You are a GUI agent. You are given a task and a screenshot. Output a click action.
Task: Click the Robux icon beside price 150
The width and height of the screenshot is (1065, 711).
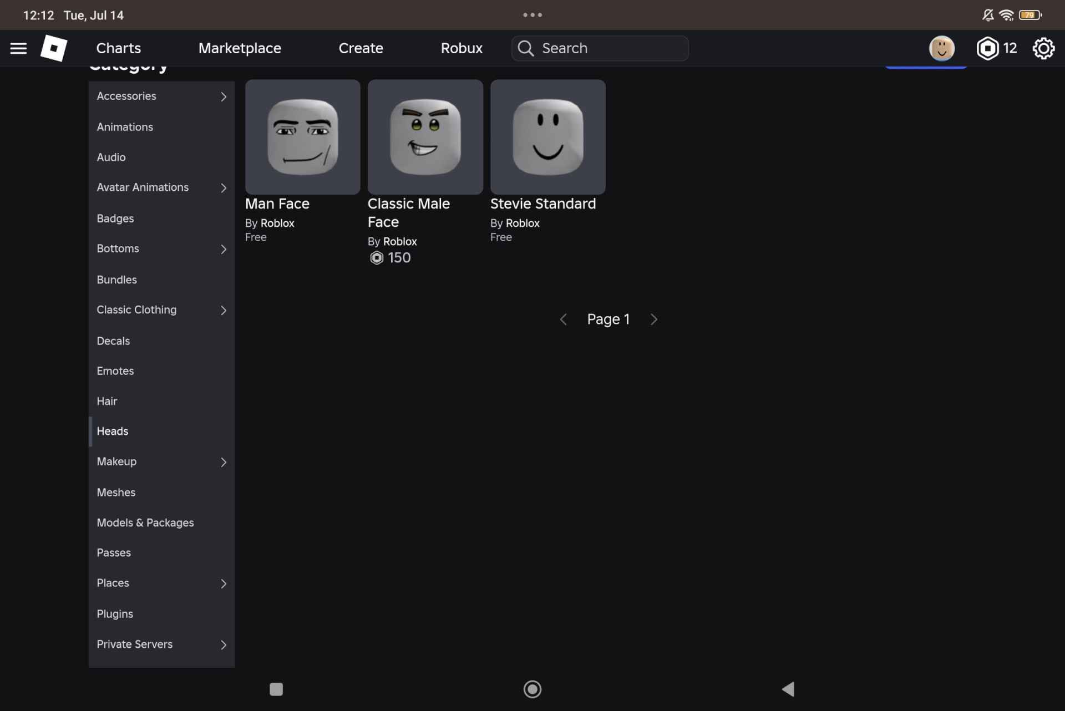[377, 258]
